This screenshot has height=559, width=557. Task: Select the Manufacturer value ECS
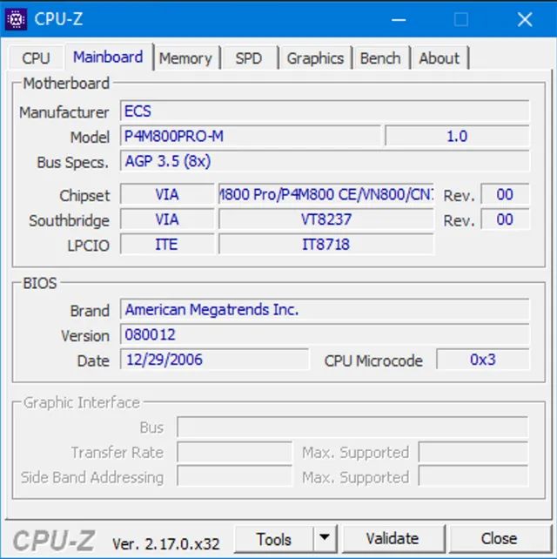pyautogui.click(x=325, y=111)
